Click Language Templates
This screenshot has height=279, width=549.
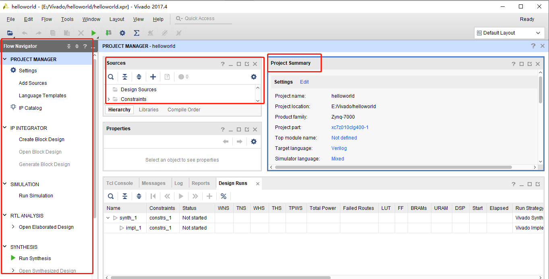point(42,96)
